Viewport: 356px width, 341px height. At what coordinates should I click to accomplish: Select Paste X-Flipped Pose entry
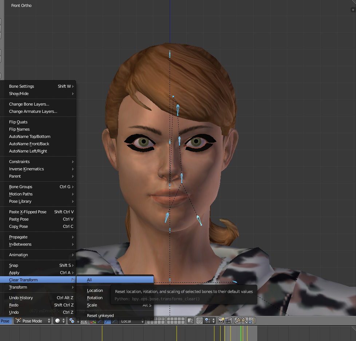(x=38, y=212)
